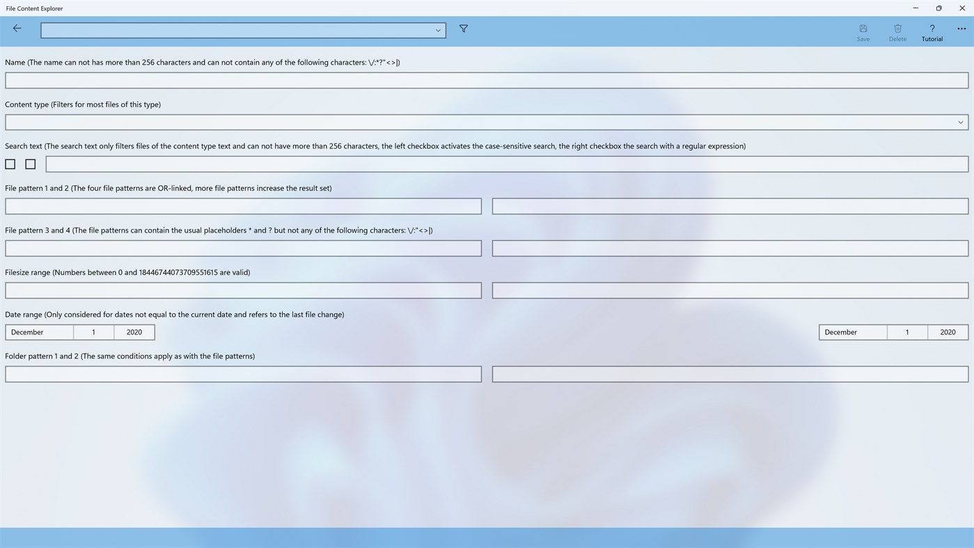Select the end date month selector on the right
974x548 pixels.
click(x=852, y=332)
